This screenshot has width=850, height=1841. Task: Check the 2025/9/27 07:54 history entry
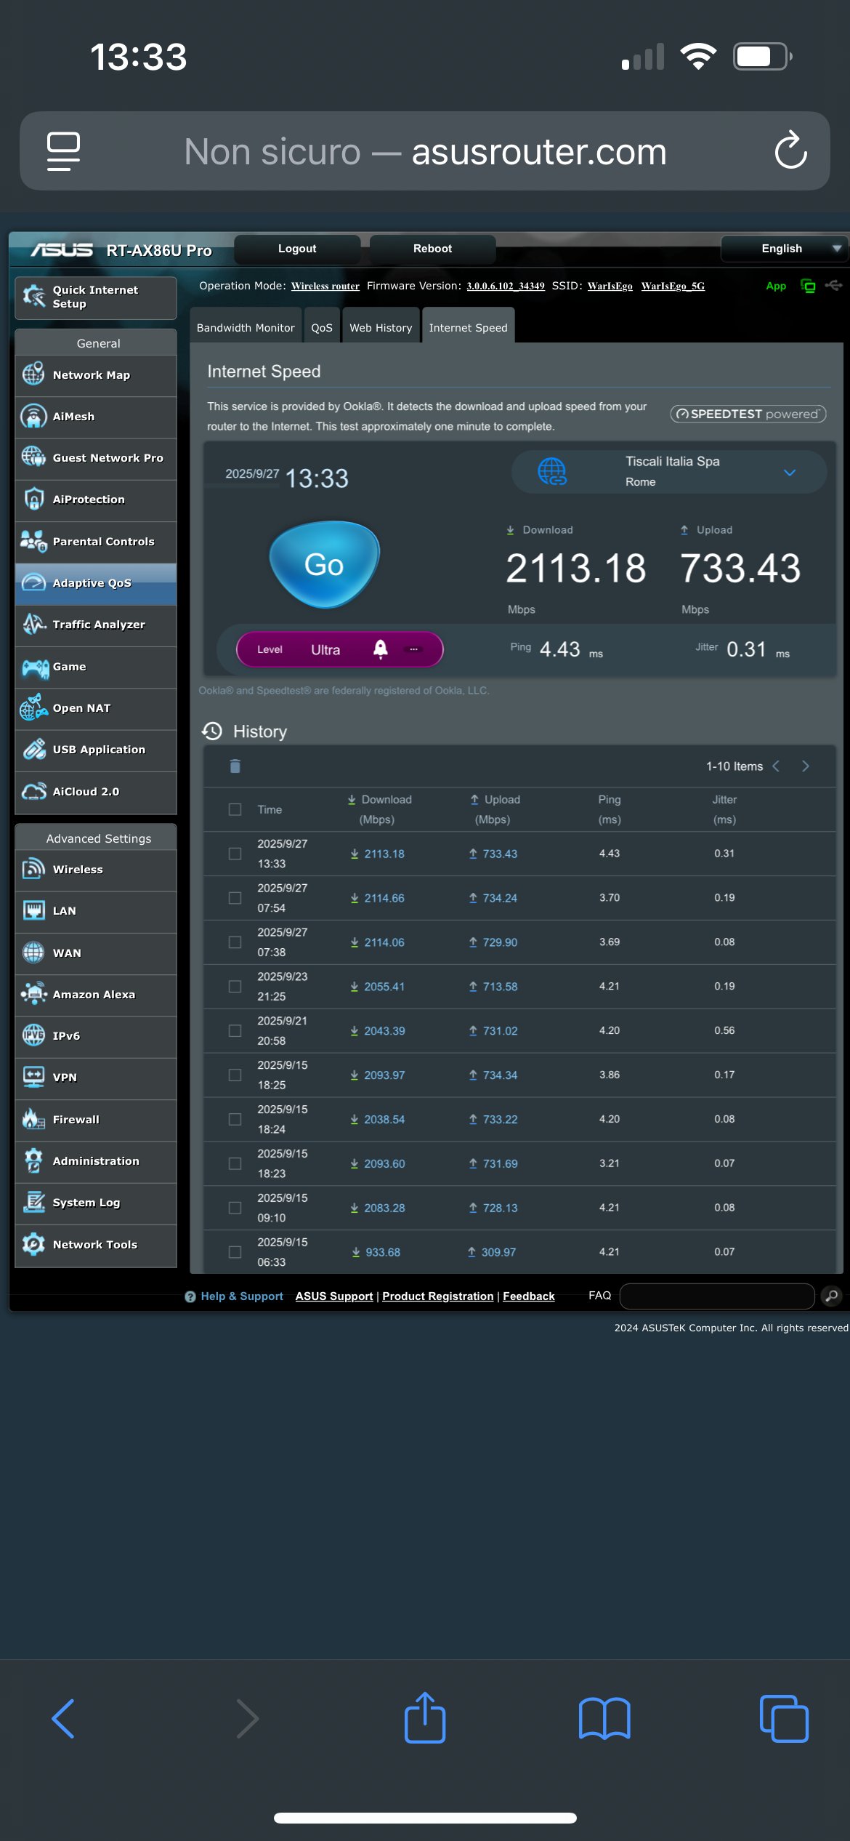pos(235,898)
